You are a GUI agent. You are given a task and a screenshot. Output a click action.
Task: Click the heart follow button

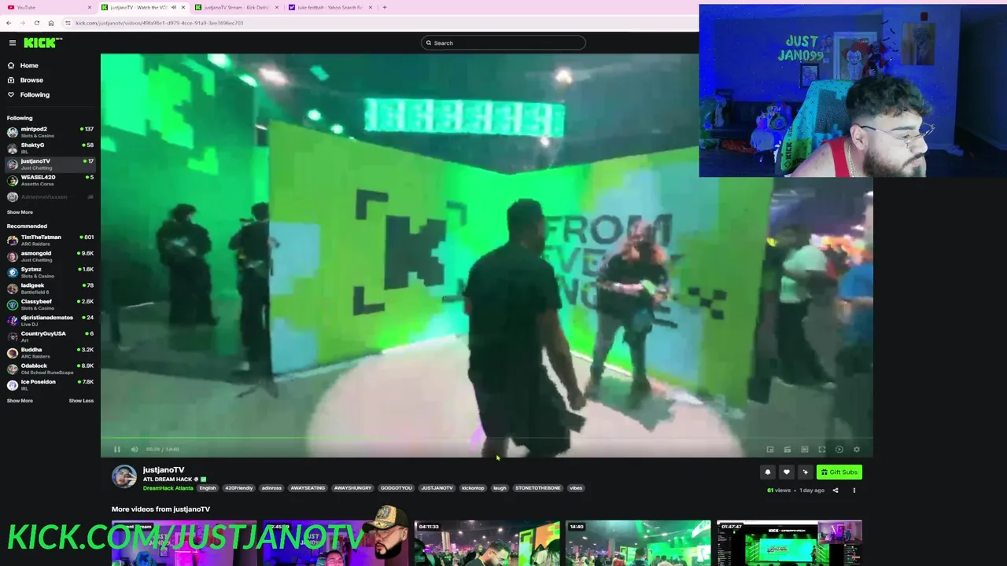pos(786,472)
